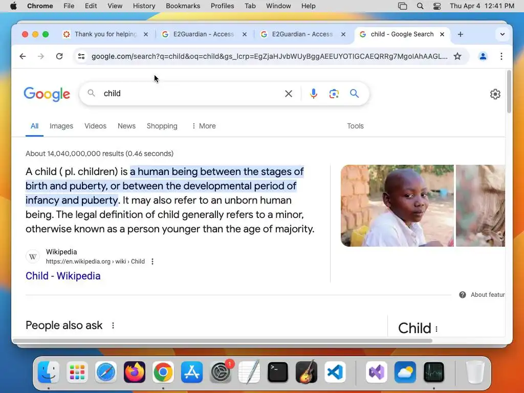Open Visual Studio Code from the Dock

click(x=335, y=372)
